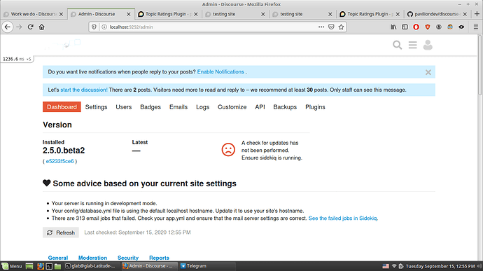Open the Security dashboard section tab
This screenshot has width=483, height=271.
pyautogui.click(x=128, y=258)
